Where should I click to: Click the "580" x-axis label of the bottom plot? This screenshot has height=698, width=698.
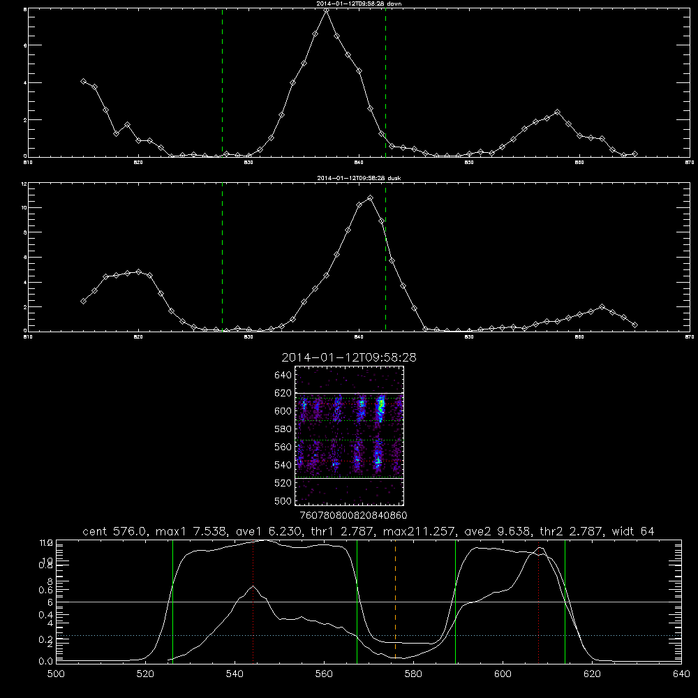413,674
